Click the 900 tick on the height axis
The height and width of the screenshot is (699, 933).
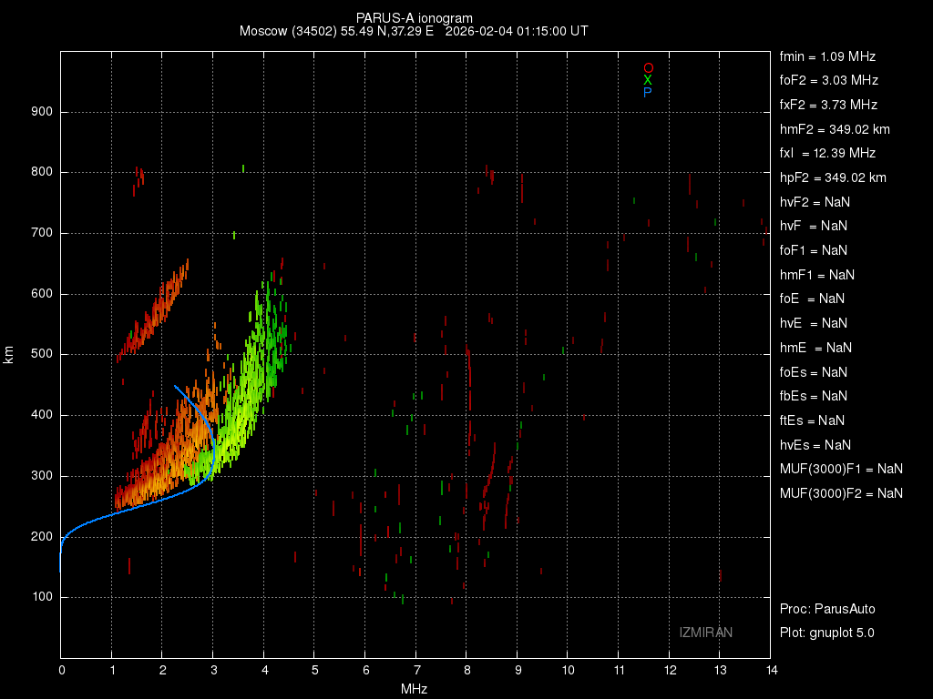pyautogui.click(x=37, y=112)
